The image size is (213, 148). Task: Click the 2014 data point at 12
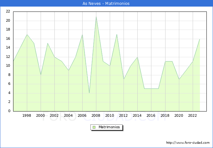pos(137,57)
